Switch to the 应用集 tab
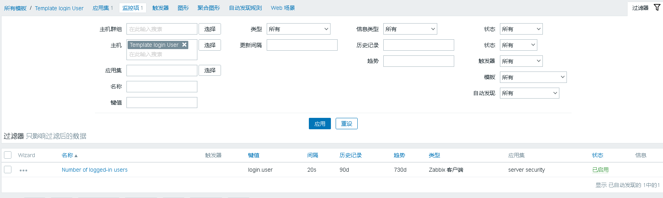The height and width of the screenshot is (198, 663). pyautogui.click(x=102, y=8)
